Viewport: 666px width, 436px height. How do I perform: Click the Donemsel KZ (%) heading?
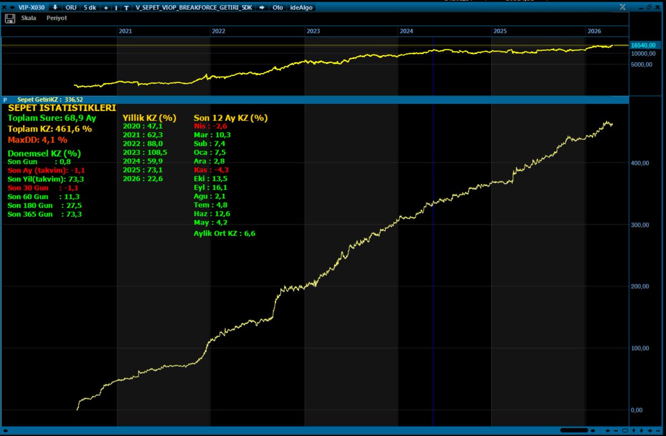click(44, 153)
